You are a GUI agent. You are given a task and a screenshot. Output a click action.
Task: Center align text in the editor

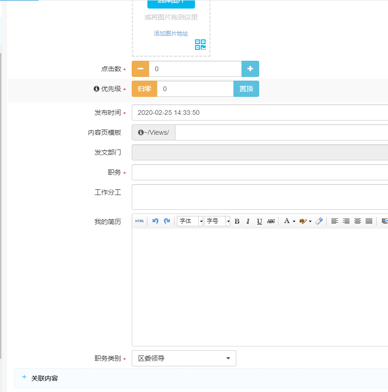pos(357,221)
